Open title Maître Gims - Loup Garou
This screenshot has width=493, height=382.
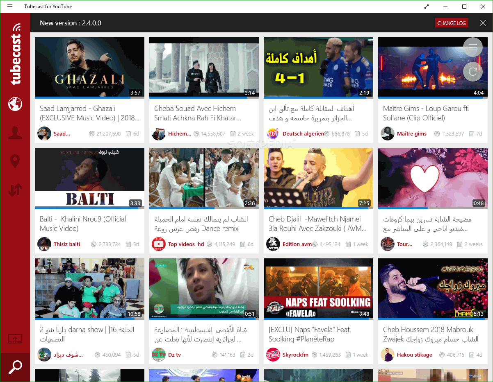tap(426, 113)
